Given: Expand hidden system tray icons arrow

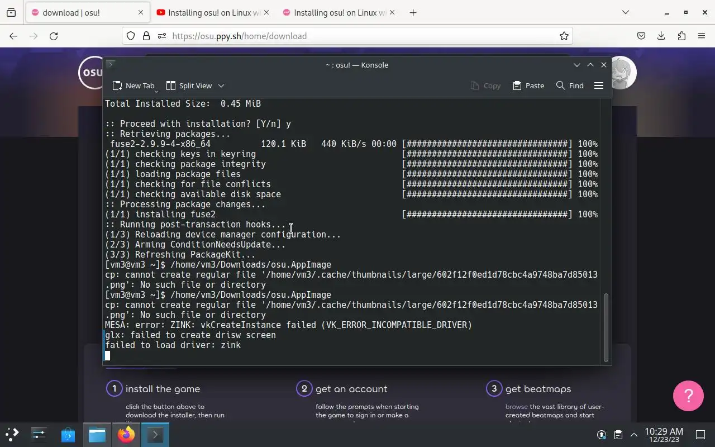Looking at the screenshot, I should click(634, 435).
